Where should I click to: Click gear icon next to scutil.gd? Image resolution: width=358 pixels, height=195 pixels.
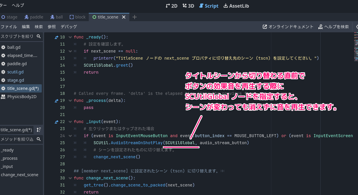point(3,72)
